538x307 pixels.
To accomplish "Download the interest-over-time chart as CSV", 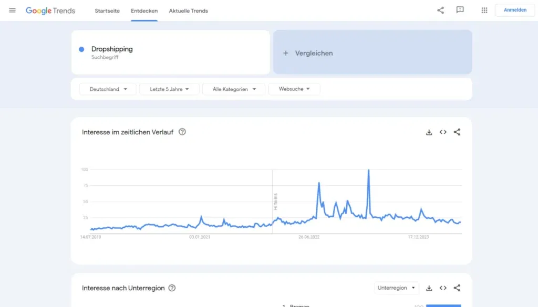I will click(x=429, y=132).
